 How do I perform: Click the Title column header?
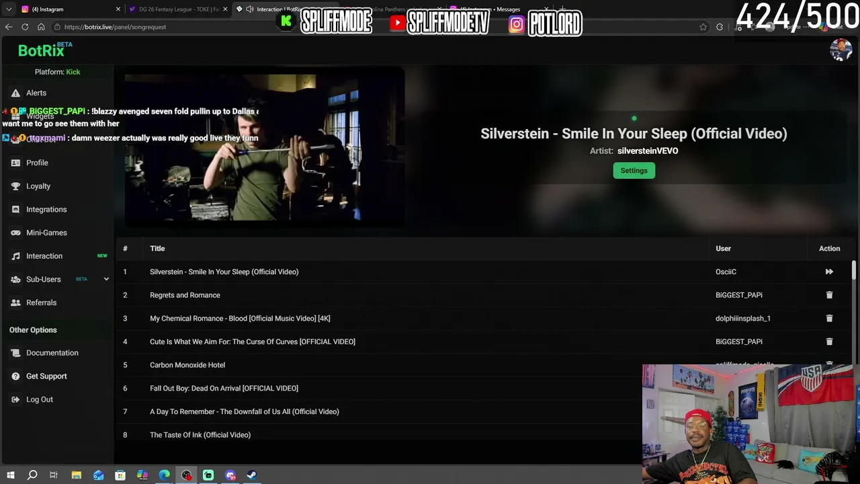click(x=157, y=249)
